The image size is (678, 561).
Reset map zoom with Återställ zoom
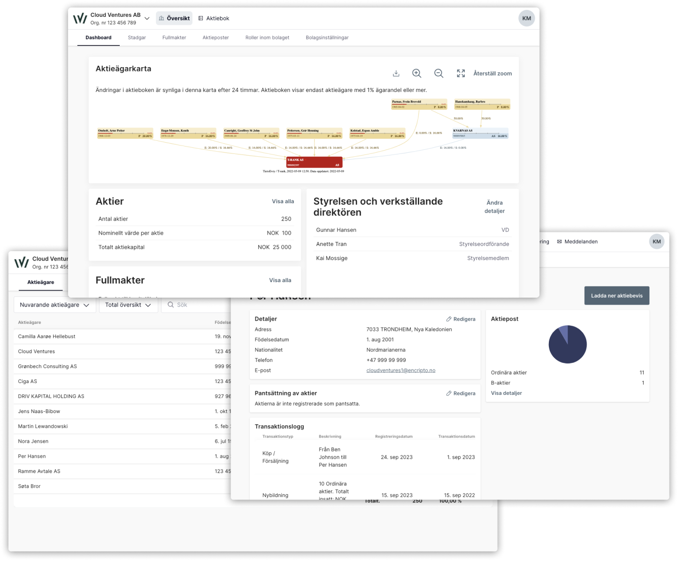coord(493,73)
